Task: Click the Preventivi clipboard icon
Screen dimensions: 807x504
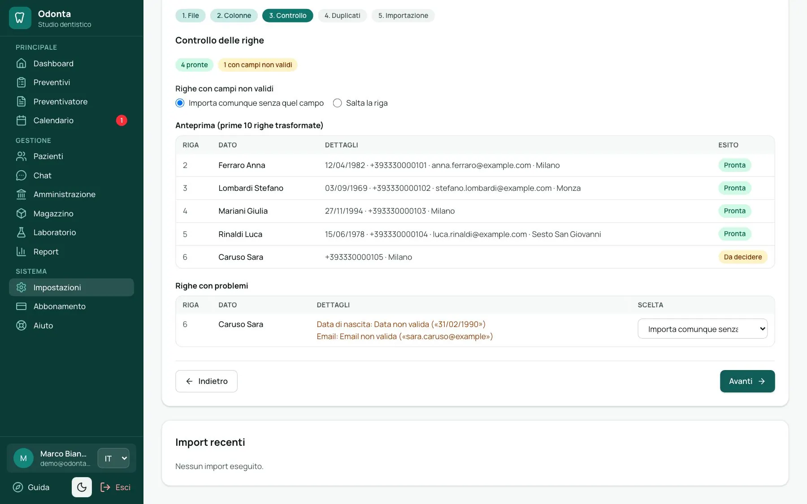Action: tap(21, 82)
